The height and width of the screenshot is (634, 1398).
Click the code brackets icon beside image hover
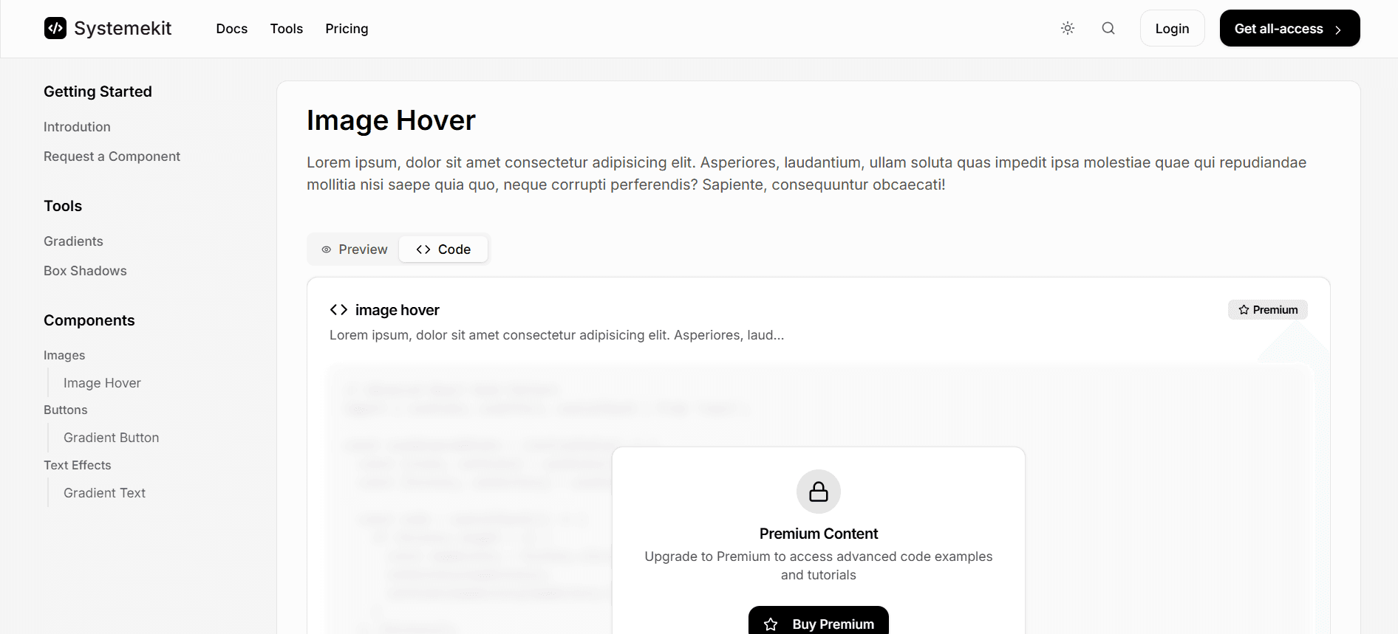click(338, 310)
